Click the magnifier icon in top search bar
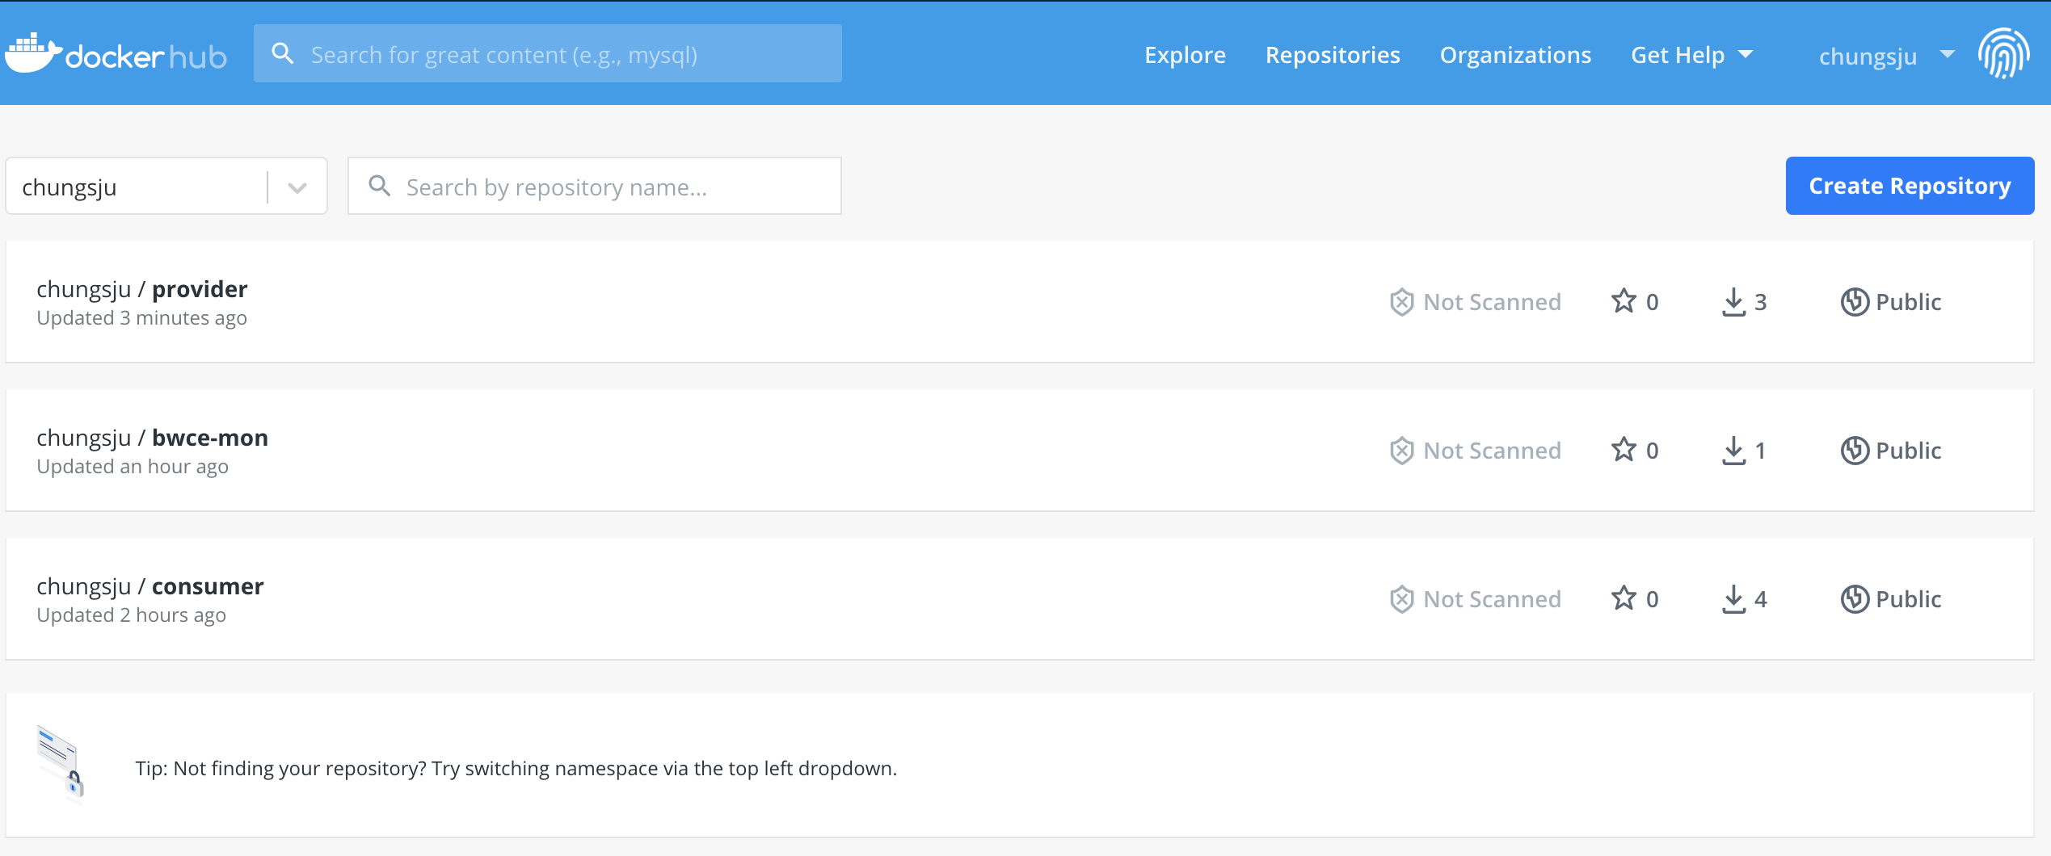This screenshot has width=2051, height=856. [x=282, y=53]
